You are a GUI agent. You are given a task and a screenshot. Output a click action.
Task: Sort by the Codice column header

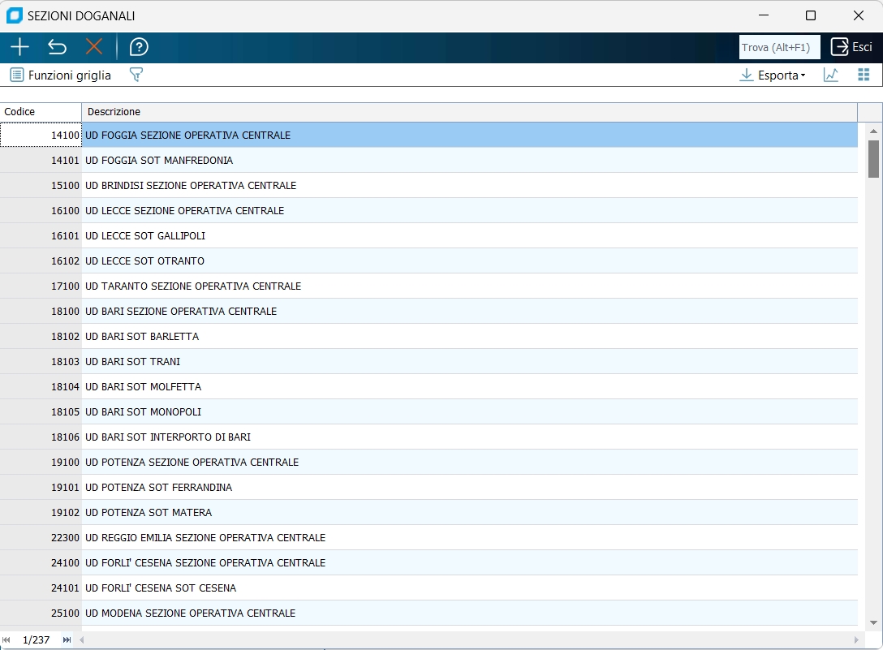[x=41, y=112]
